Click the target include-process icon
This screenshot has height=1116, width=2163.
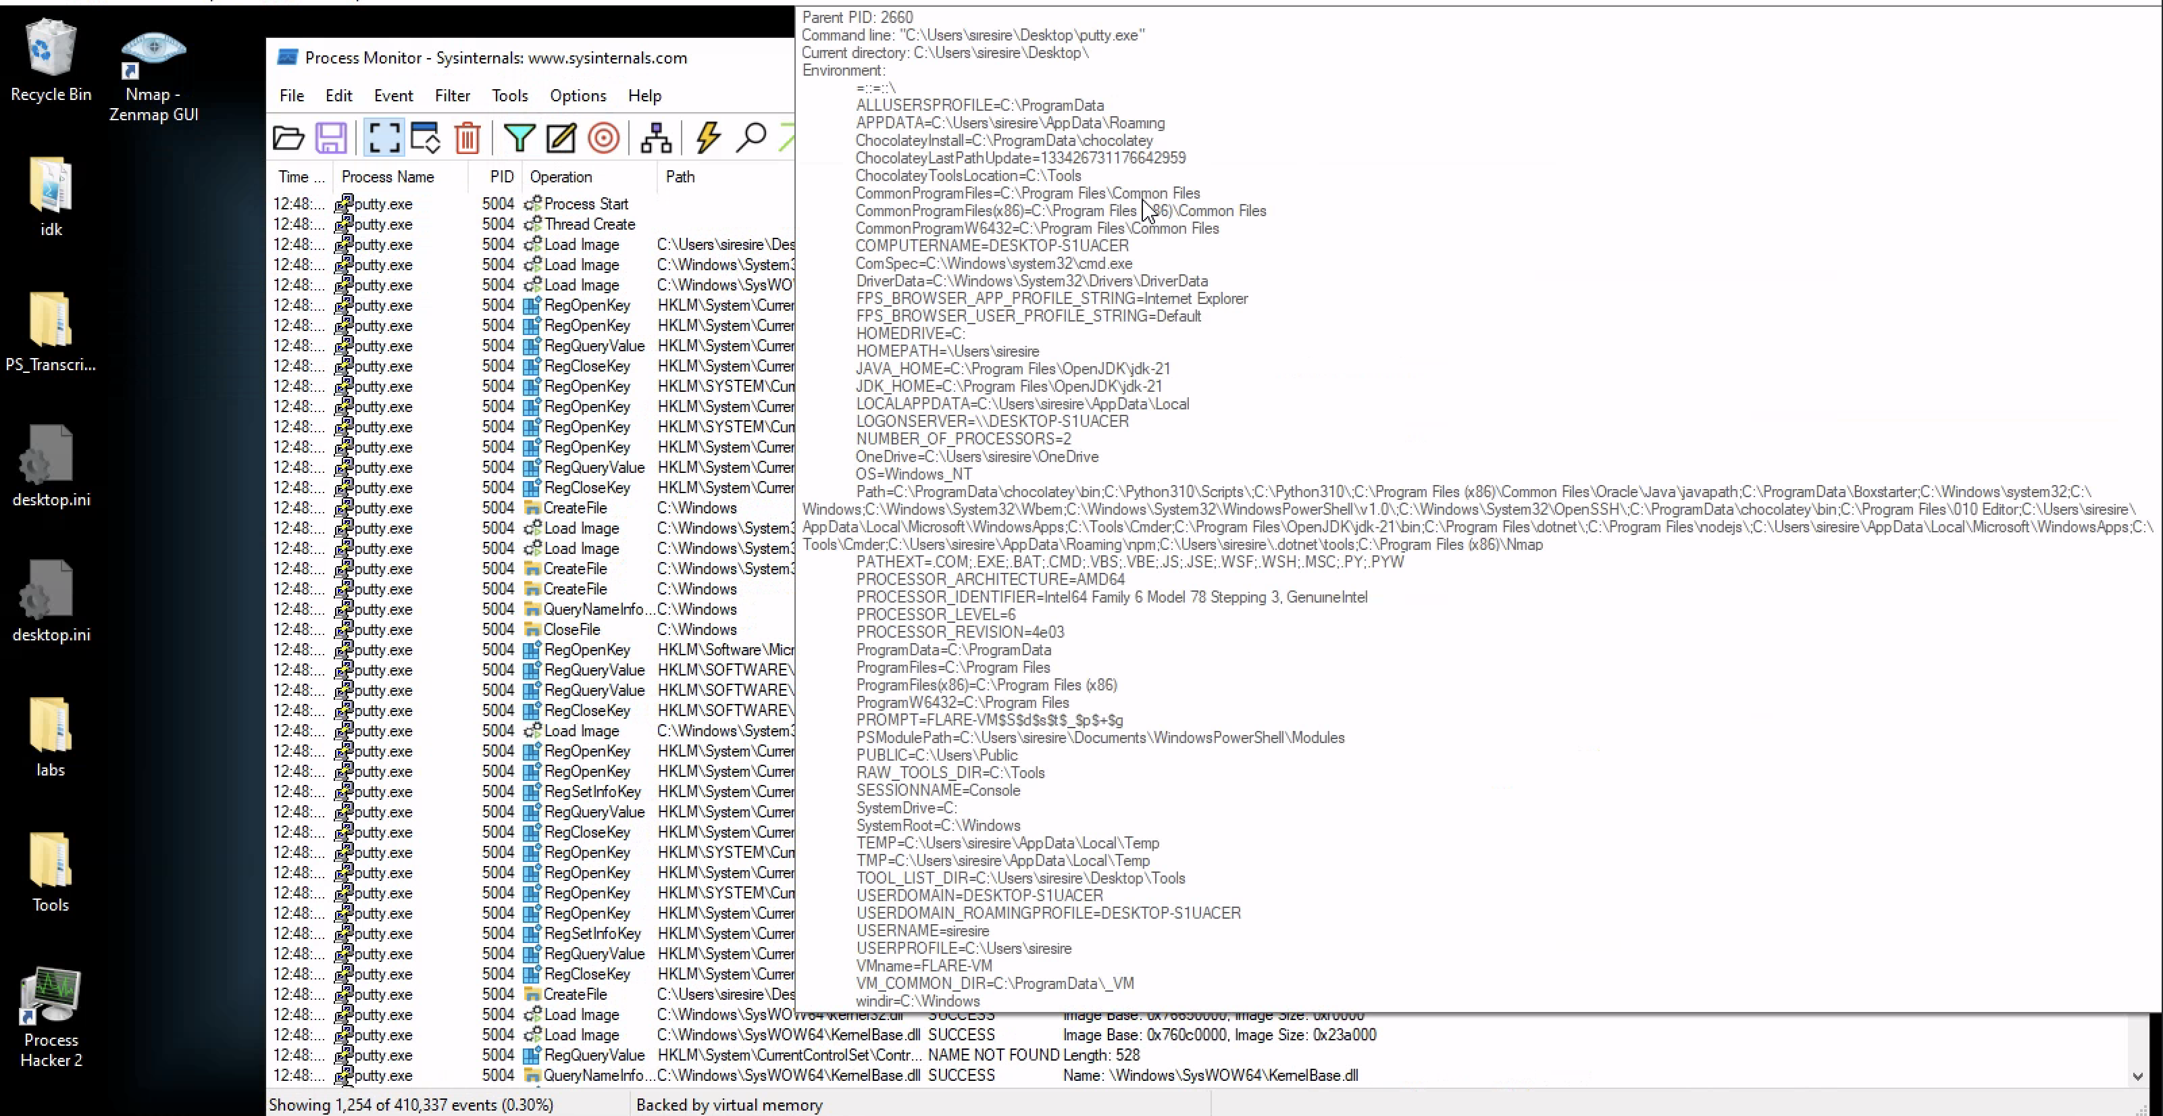[603, 138]
